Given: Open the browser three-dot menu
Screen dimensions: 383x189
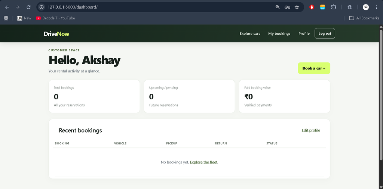Looking at the screenshot, I should coord(376,7).
